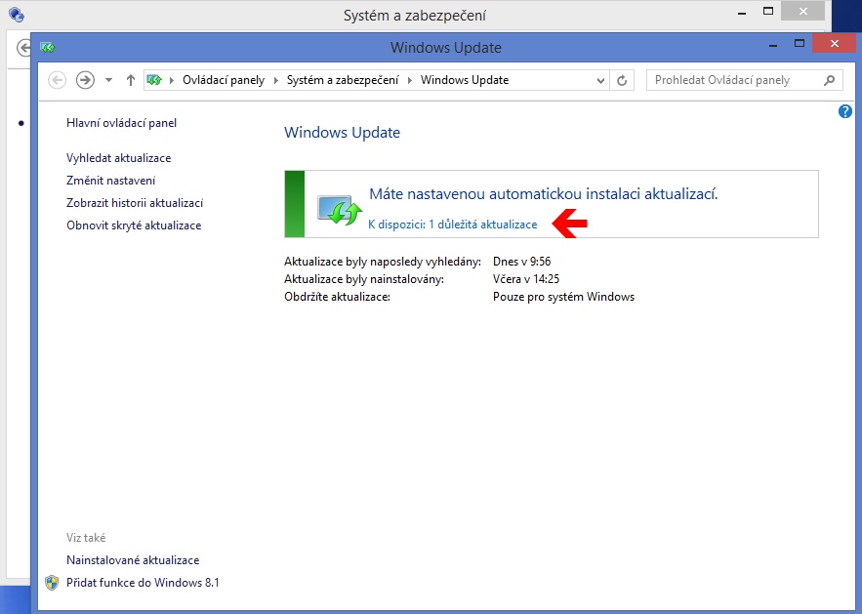Expand the address bar history dropdown
The image size is (862, 614).
601,80
